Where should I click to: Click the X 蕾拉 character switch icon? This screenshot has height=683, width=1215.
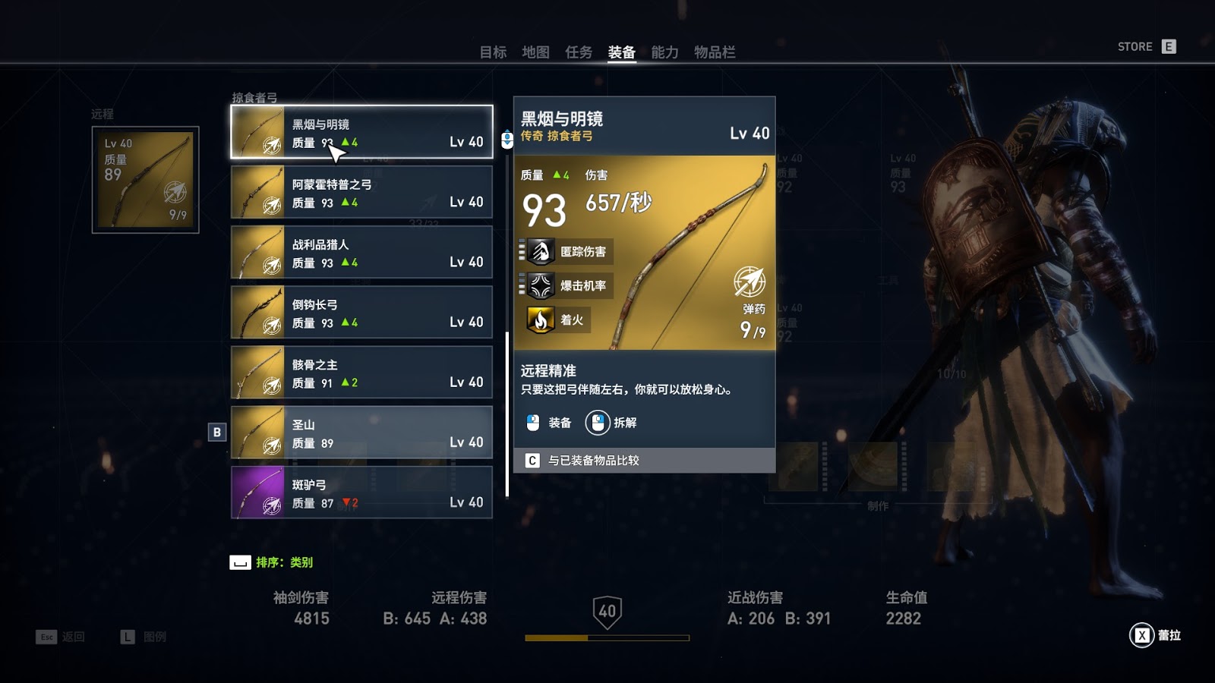pyautogui.click(x=1142, y=635)
